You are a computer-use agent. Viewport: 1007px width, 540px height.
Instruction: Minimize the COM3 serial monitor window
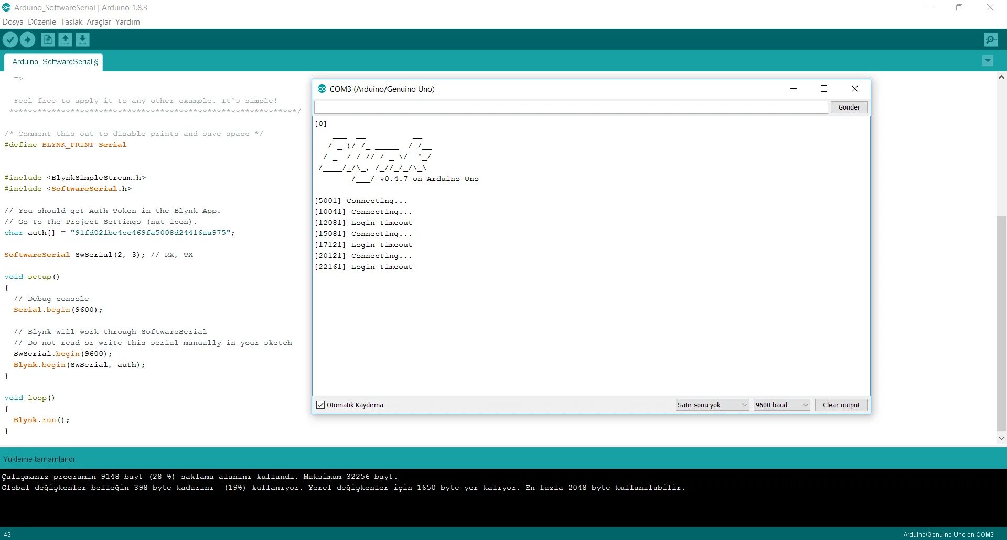pyautogui.click(x=794, y=89)
